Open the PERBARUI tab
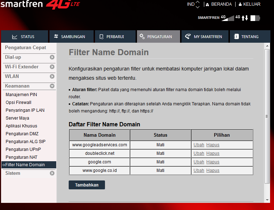This screenshot has width=274, height=210. coord(115,37)
